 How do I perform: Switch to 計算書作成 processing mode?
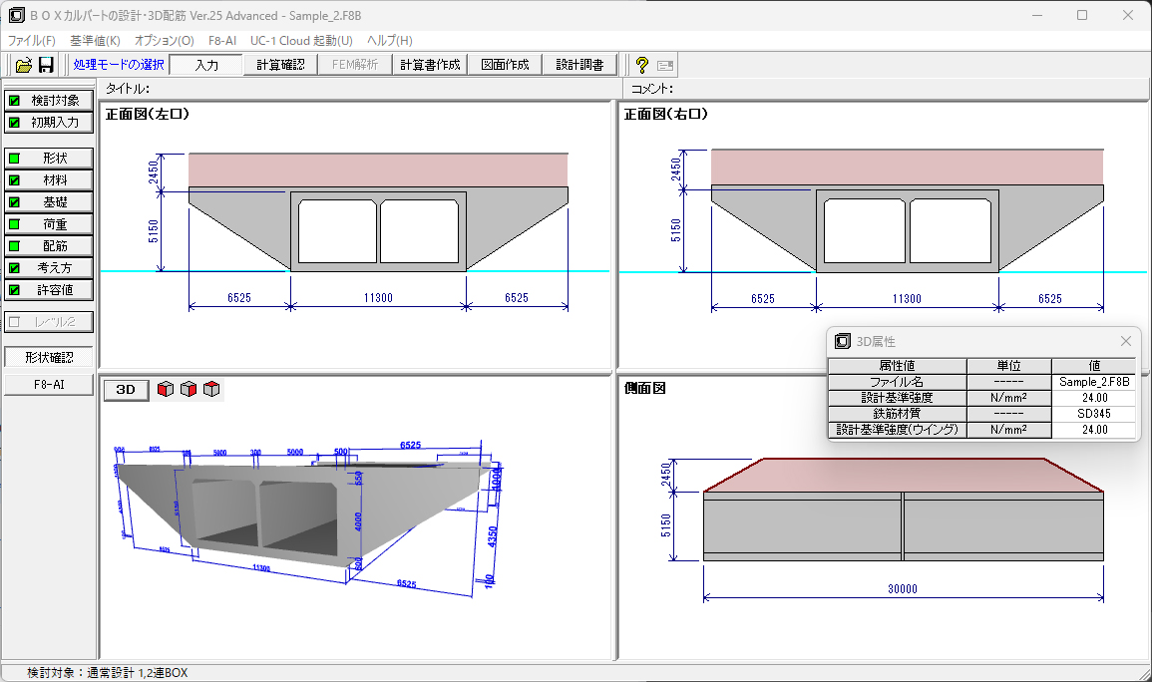pos(430,66)
